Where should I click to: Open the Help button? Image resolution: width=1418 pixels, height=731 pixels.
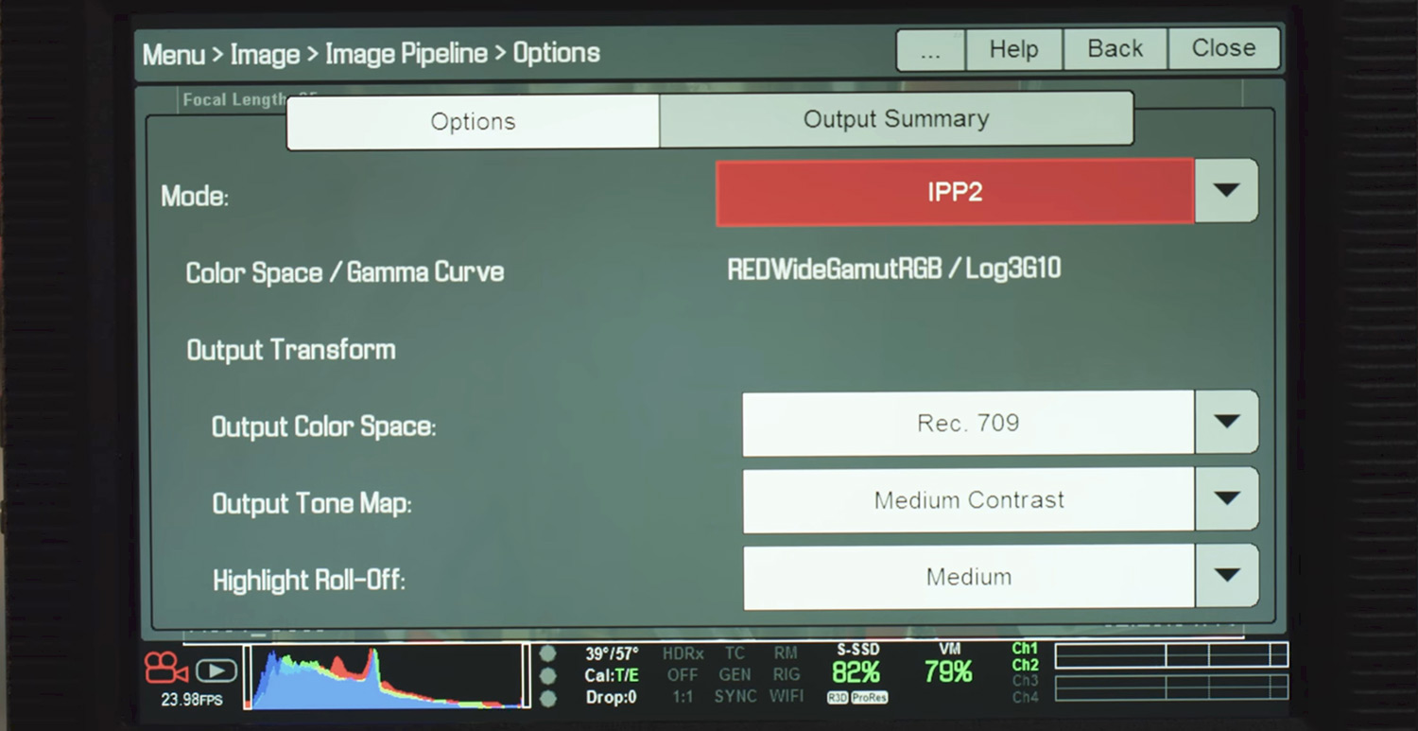[x=1013, y=49]
